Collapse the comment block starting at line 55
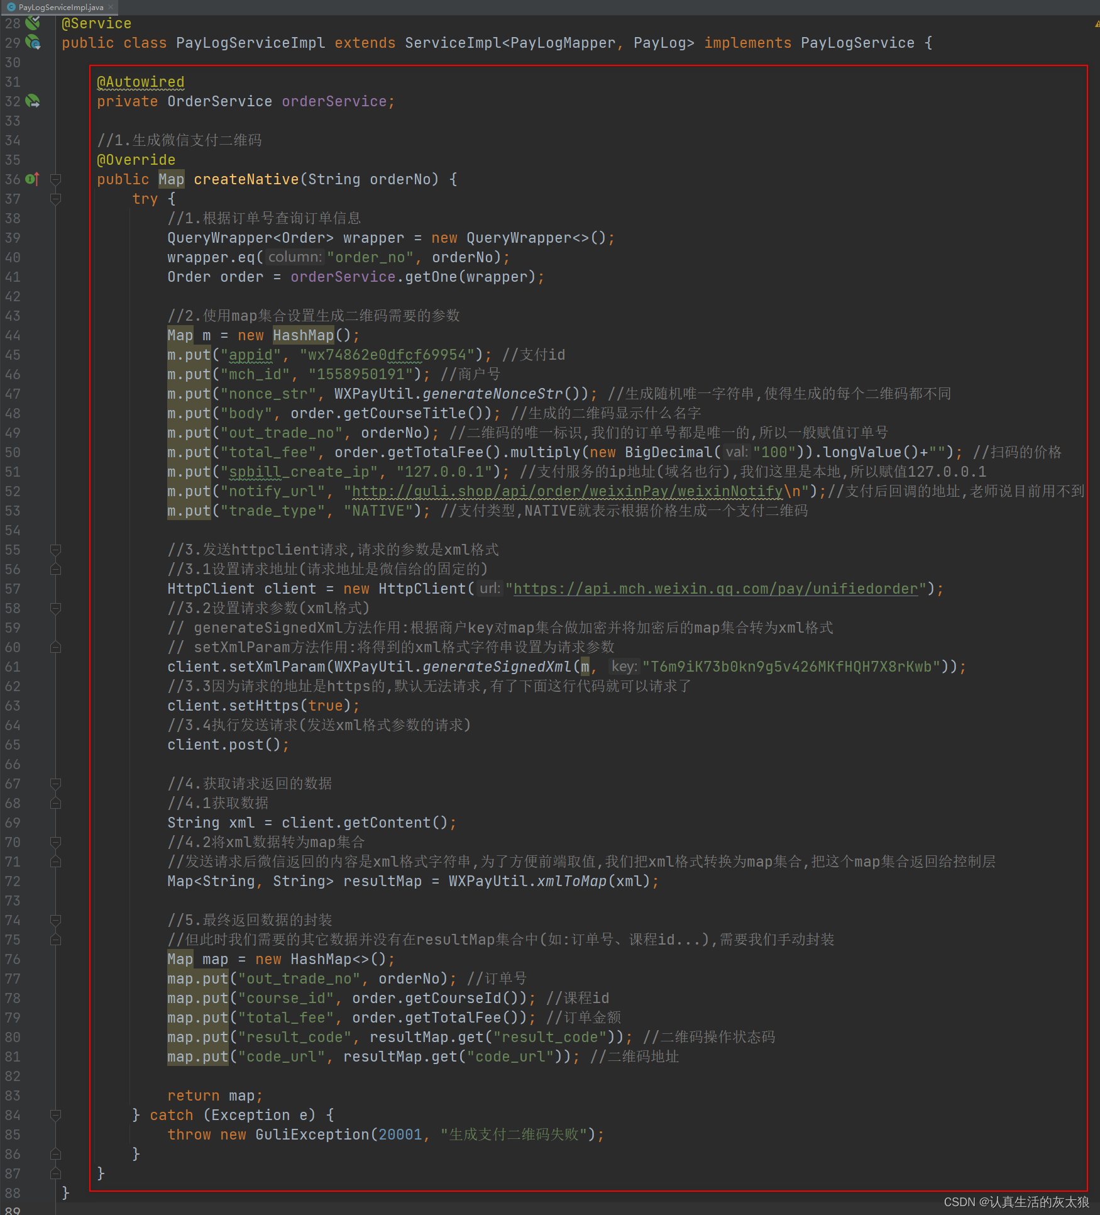This screenshot has height=1215, width=1100. coord(55,550)
